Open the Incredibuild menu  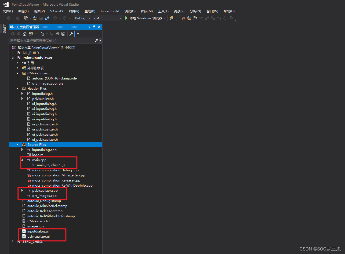(x=110, y=11)
